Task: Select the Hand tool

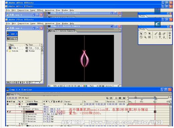Action: [x=141, y=37]
